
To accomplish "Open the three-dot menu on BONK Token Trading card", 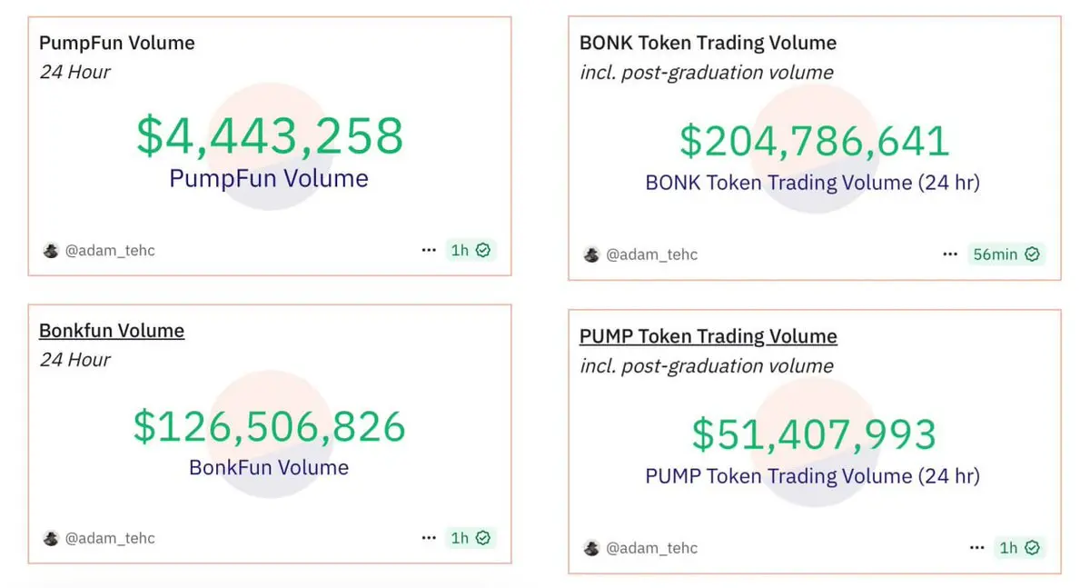I will [x=950, y=254].
